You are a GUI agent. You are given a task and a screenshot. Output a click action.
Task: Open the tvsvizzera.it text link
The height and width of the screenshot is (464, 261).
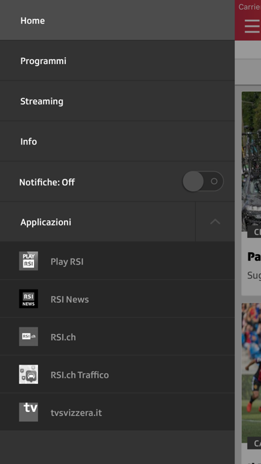click(77, 413)
